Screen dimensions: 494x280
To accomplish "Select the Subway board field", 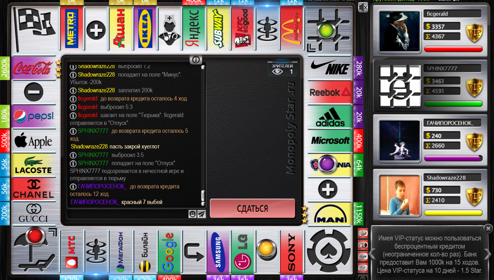I will pyautogui.click(x=218, y=28).
